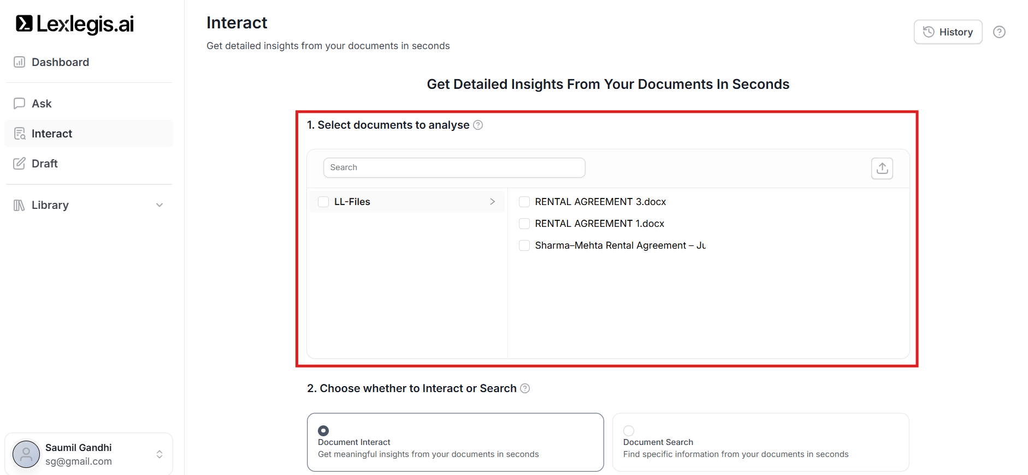Image resolution: width=1028 pixels, height=475 pixels.
Task: Click the document Search input field
Action: pyautogui.click(x=454, y=167)
